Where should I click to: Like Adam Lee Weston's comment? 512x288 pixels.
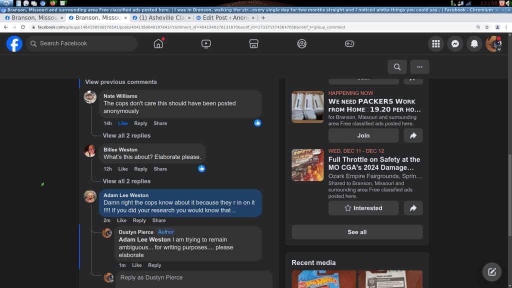point(121,220)
